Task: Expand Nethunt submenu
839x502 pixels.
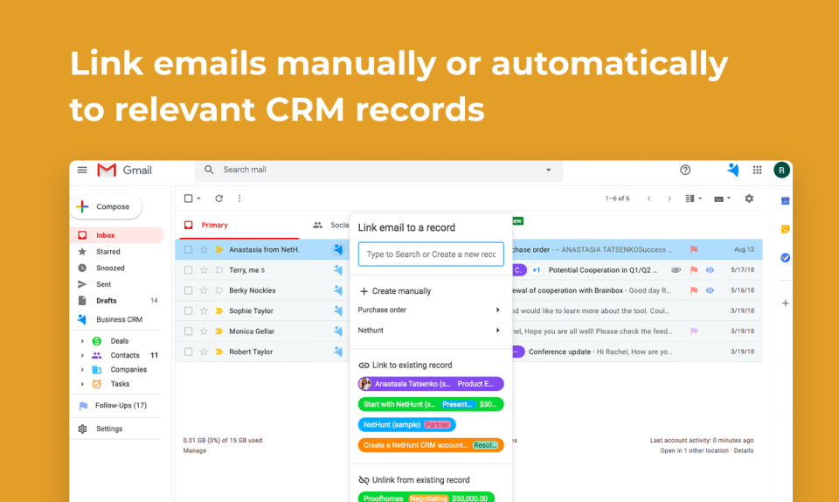Action: [497, 331]
